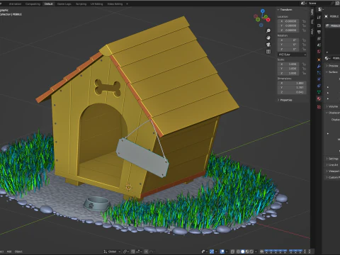The height and width of the screenshot is (255, 340).
Task: Open the Object menu in the viewport header
Action: tap(18, 251)
